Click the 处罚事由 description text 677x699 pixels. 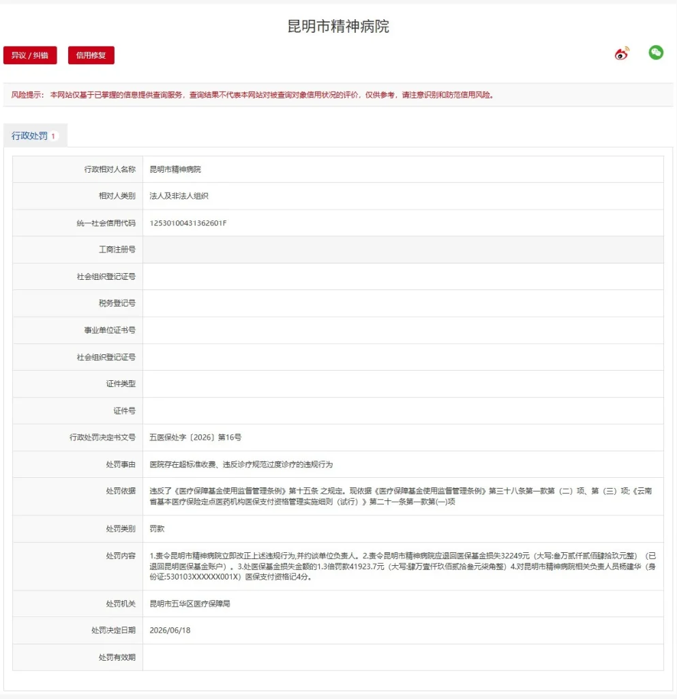[241, 464]
